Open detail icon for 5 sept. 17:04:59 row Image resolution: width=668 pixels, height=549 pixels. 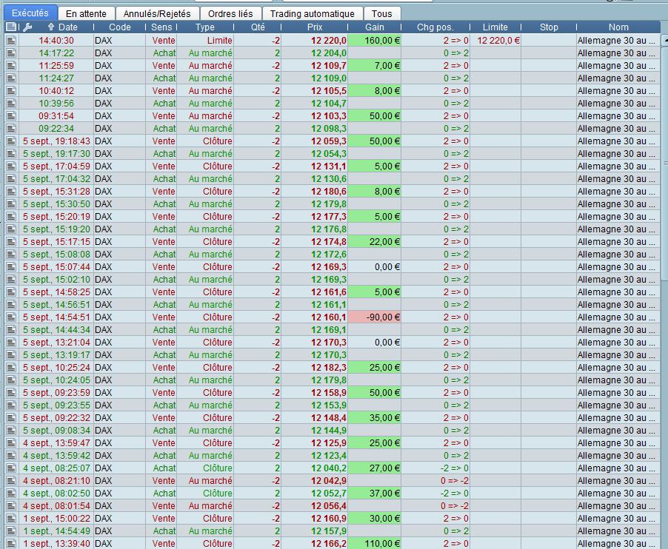tap(12, 166)
